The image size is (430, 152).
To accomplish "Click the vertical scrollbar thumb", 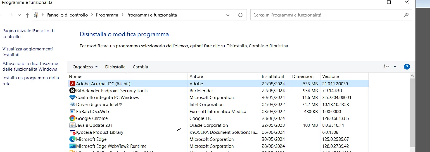I will pos(412,113).
